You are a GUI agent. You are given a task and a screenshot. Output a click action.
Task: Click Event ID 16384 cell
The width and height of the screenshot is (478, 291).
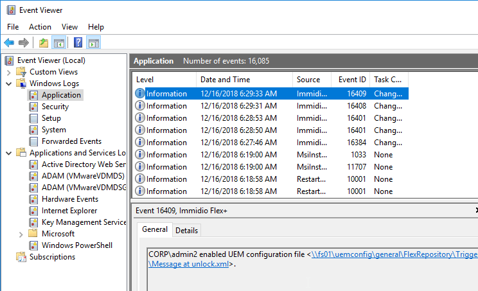356,143
